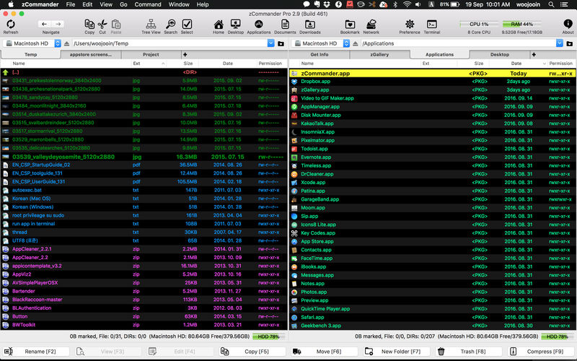Switch to the zGallery tab
The image size is (577, 361).
pyautogui.click(x=379, y=54)
